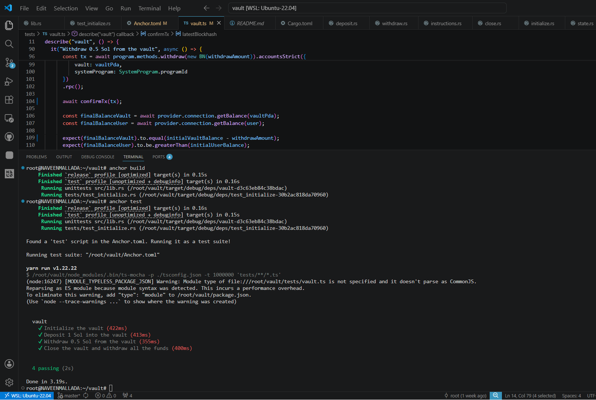Open the PROBLEMS panel tab
The width and height of the screenshot is (596, 400).
coord(36,157)
